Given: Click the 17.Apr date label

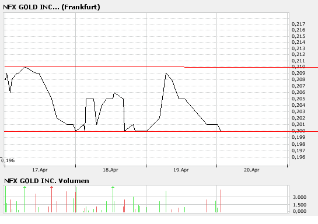Looking at the screenshot, I should tap(40, 170).
